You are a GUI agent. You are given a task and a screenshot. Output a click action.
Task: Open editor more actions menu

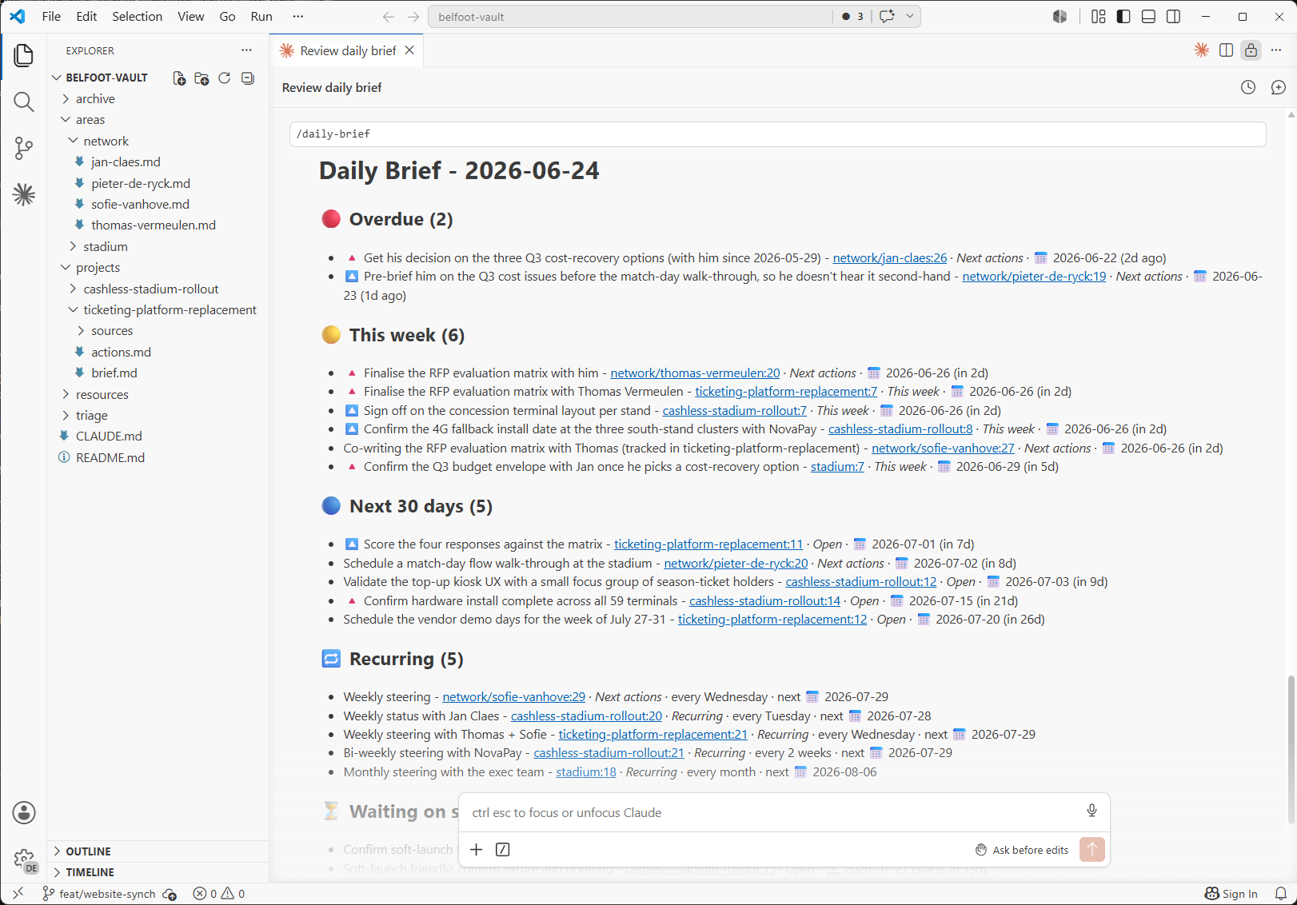click(1276, 50)
